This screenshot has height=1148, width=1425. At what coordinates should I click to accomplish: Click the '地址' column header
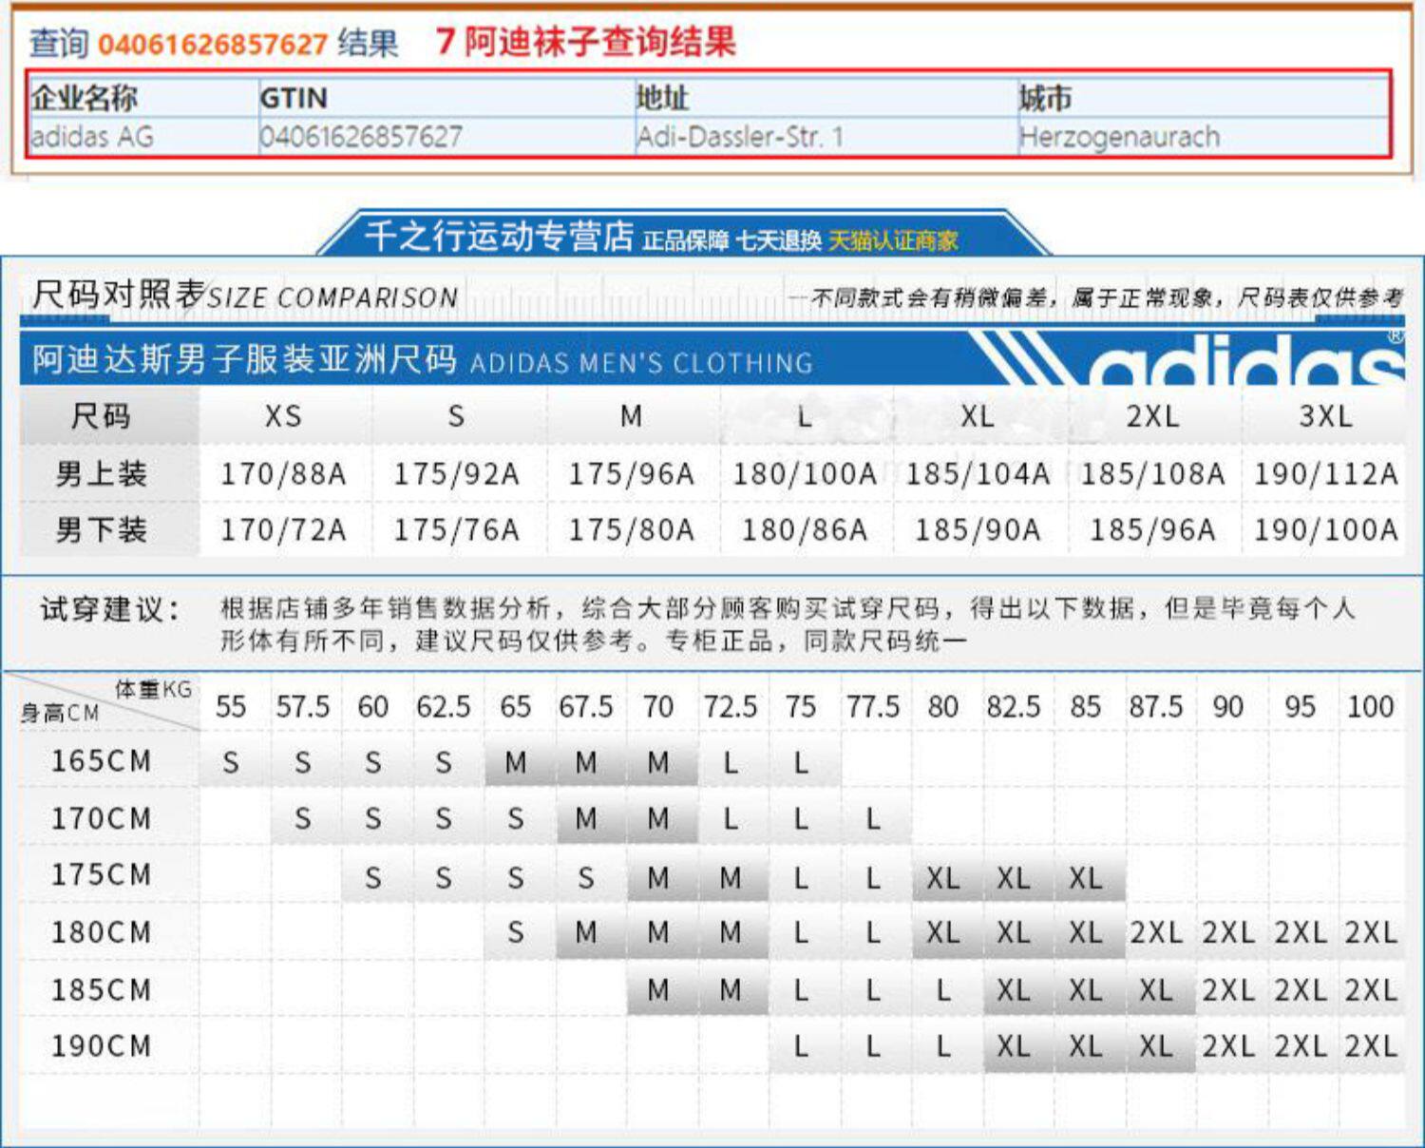(662, 97)
